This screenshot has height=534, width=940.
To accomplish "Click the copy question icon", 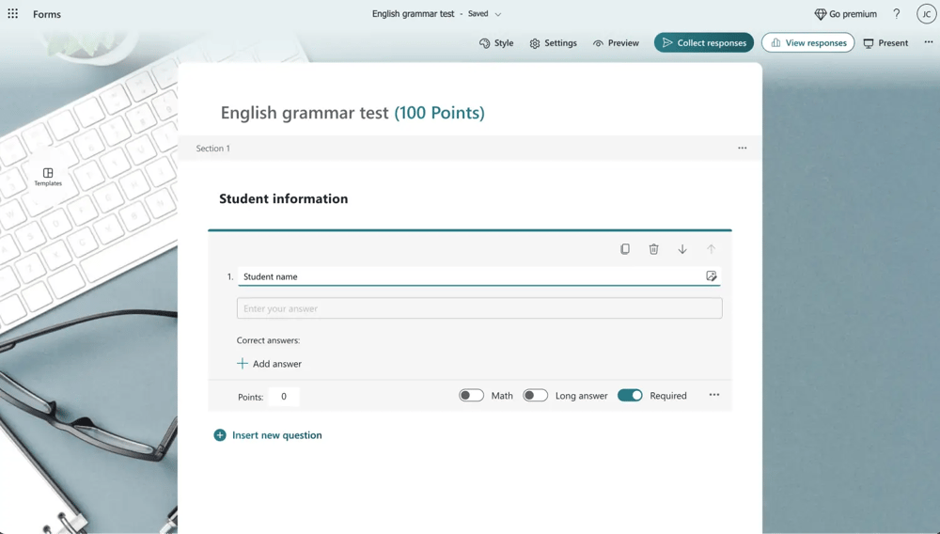I will (x=625, y=249).
